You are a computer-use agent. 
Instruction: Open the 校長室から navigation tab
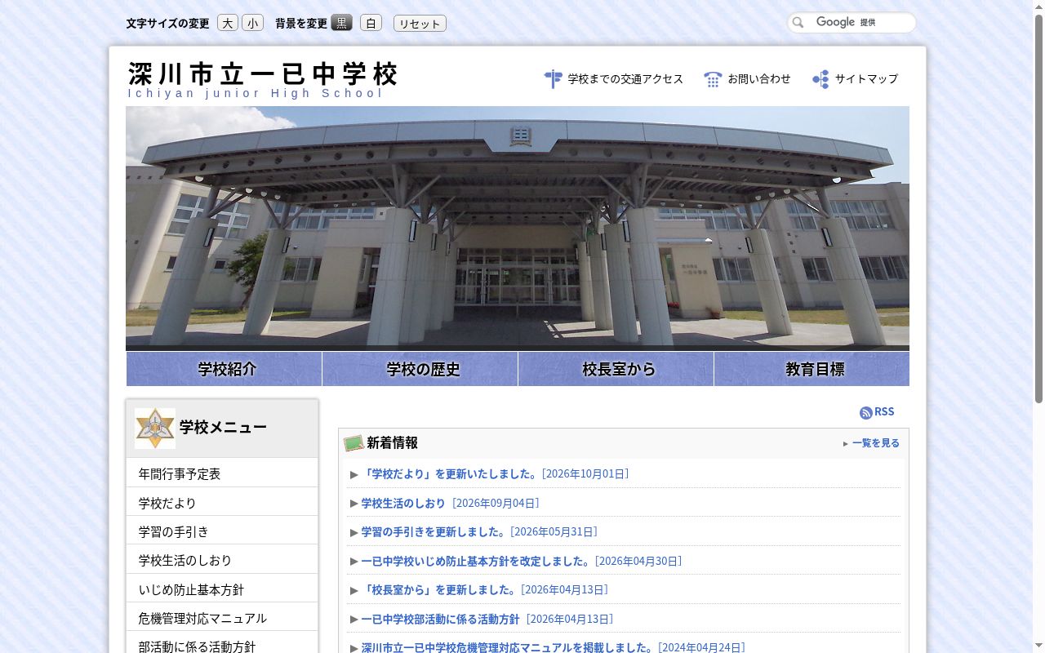(616, 369)
